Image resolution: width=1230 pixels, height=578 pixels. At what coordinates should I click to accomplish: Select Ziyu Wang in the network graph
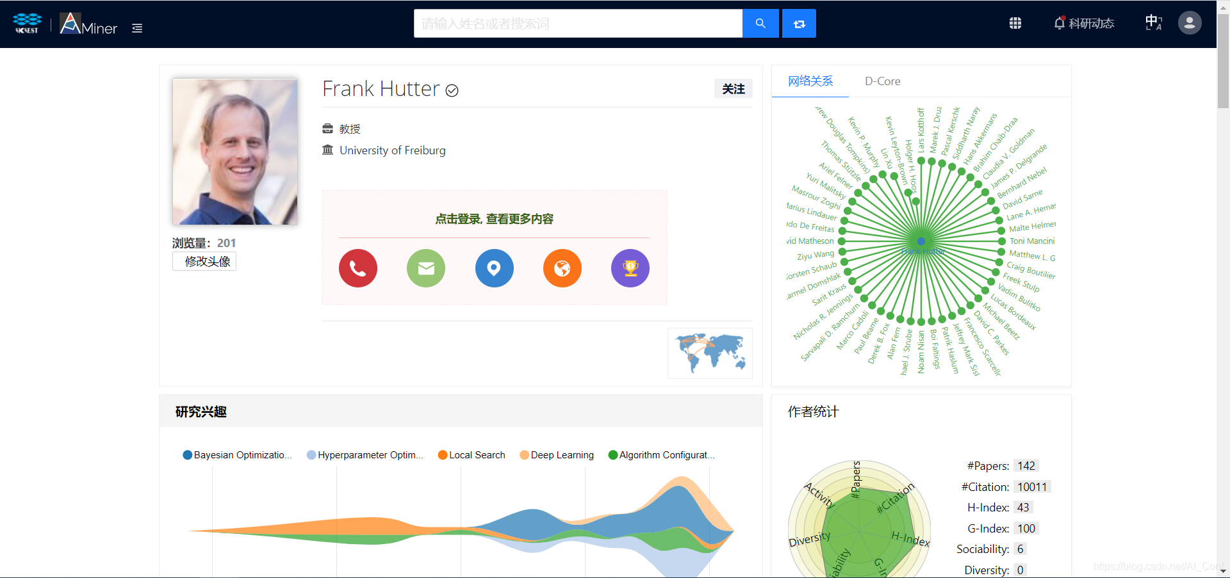[x=816, y=255]
